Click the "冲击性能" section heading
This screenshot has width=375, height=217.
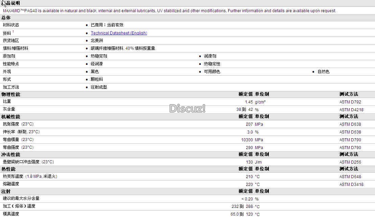(11, 154)
